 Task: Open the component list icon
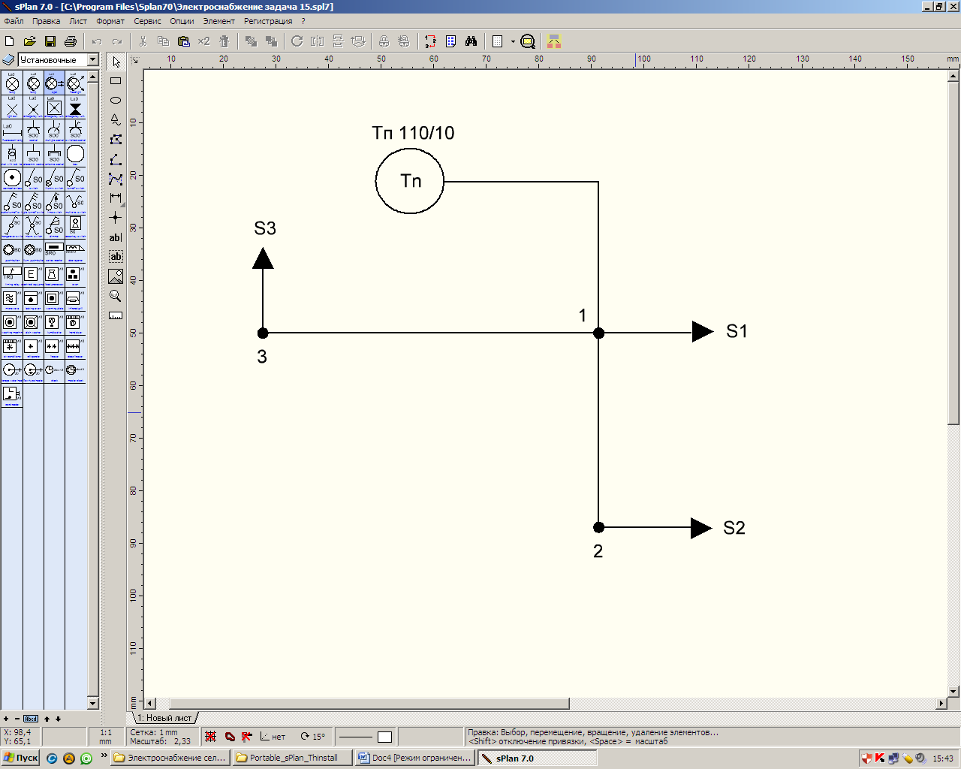(x=450, y=41)
